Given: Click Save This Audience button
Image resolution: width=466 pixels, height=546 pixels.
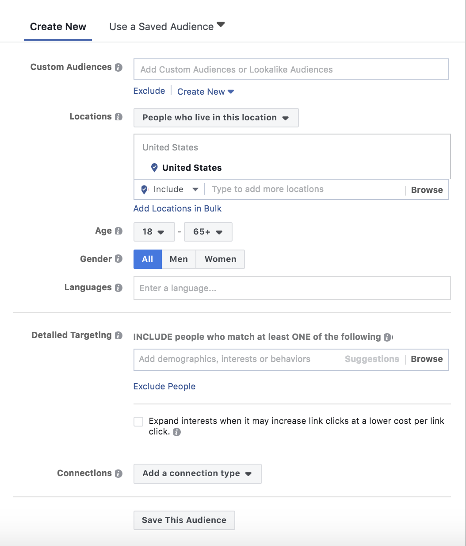Looking at the screenshot, I should [x=184, y=520].
